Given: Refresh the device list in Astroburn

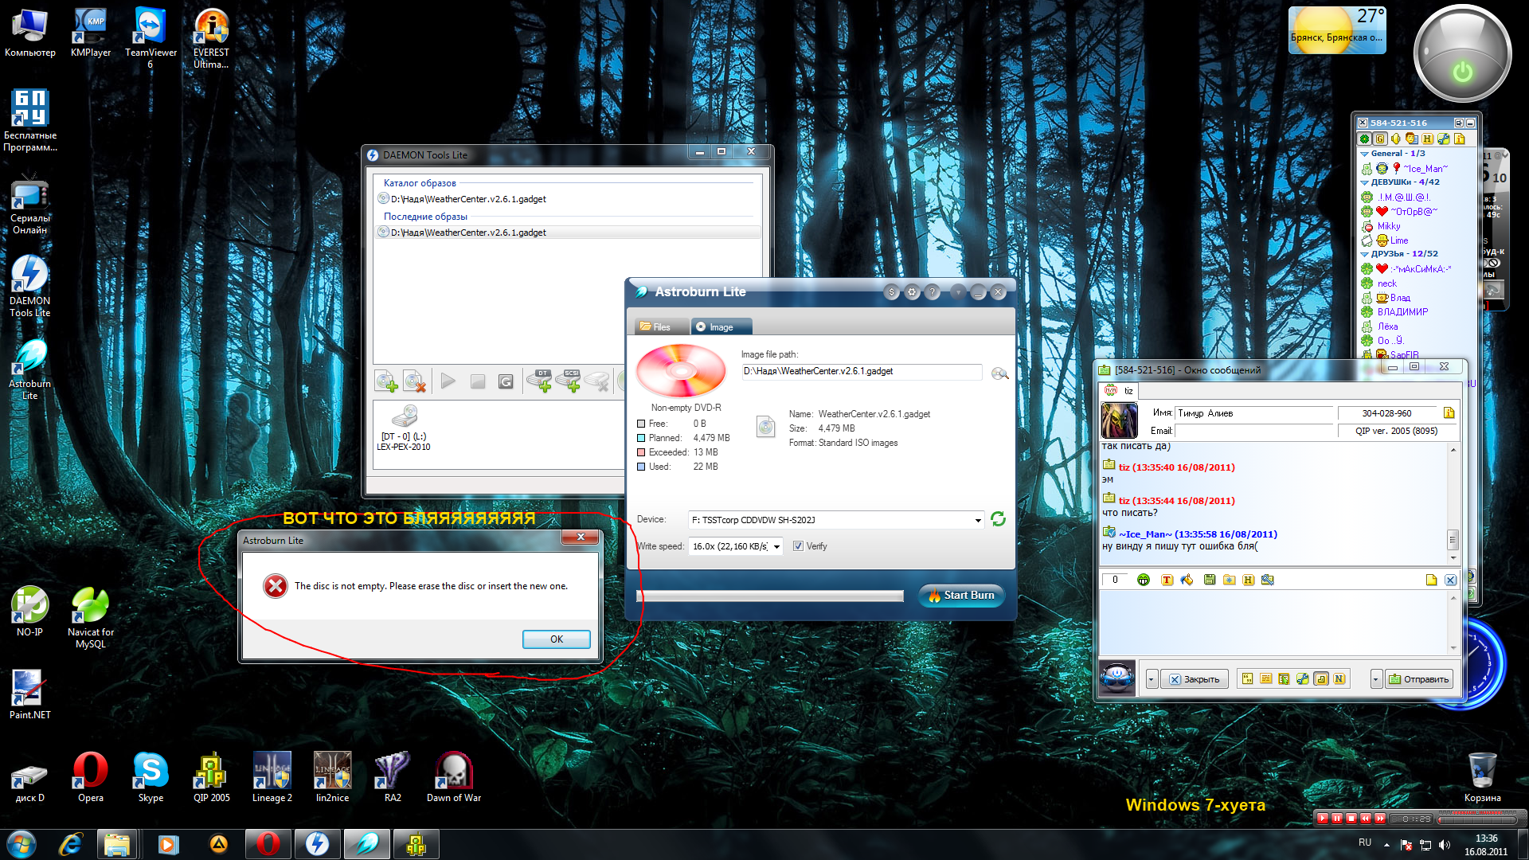Looking at the screenshot, I should coord(998,520).
